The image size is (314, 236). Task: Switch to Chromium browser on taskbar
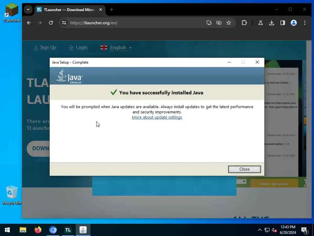click(53, 230)
